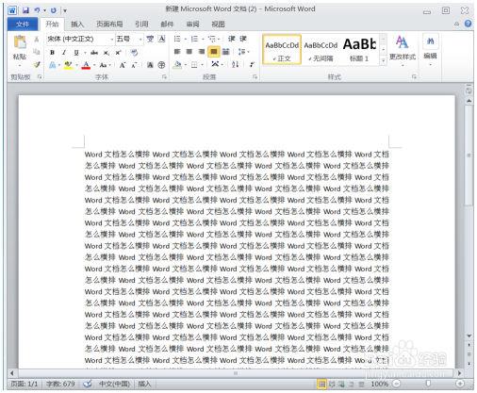Click the zoom slider handle in status bar
Screen dimensions: 477x393
[428, 384]
